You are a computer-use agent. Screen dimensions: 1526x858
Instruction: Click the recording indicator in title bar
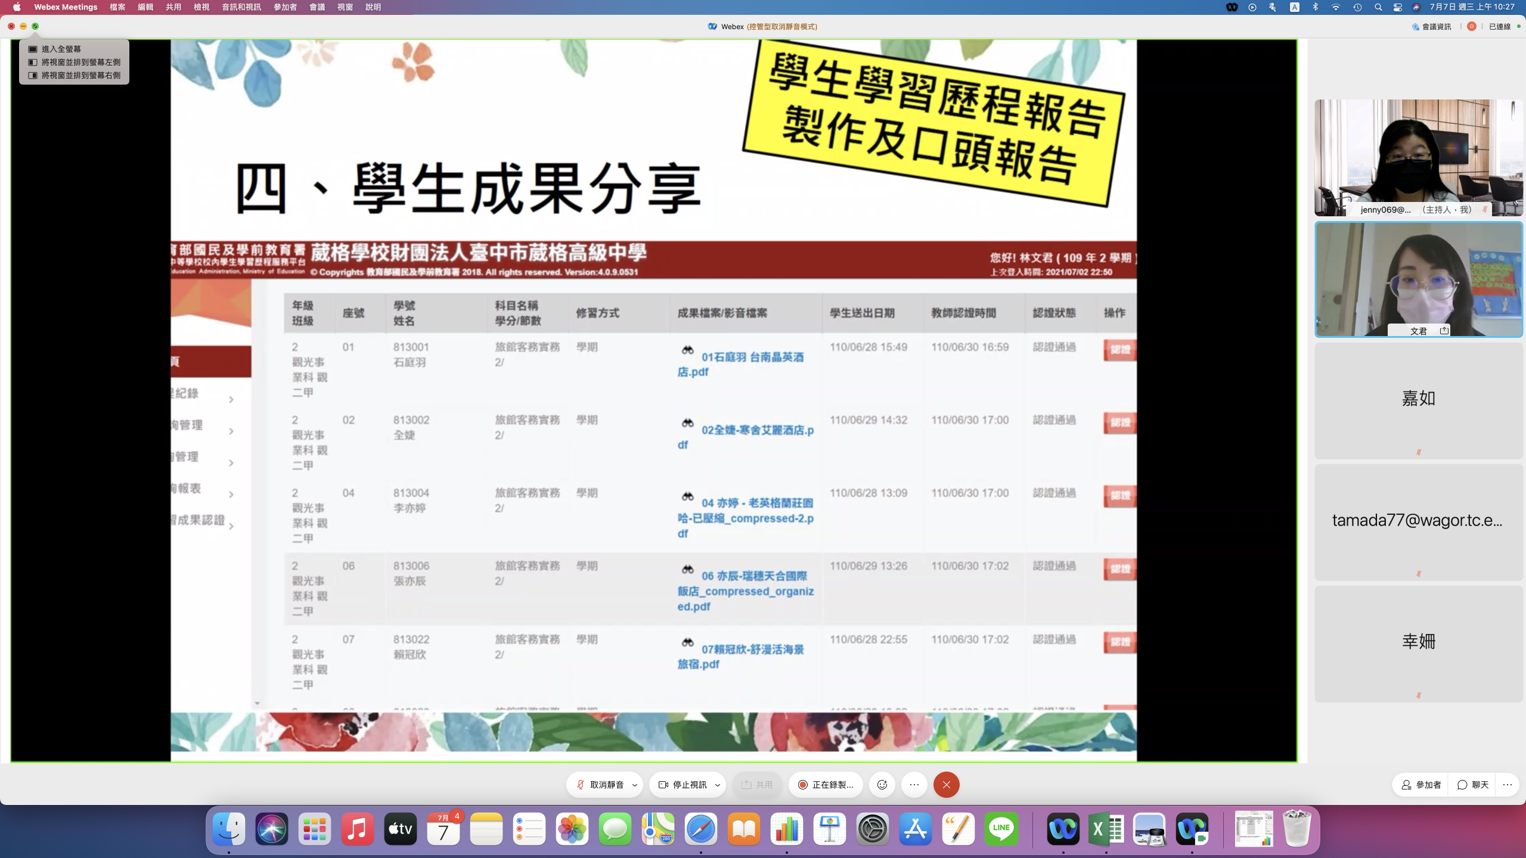(x=1471, y=26)
